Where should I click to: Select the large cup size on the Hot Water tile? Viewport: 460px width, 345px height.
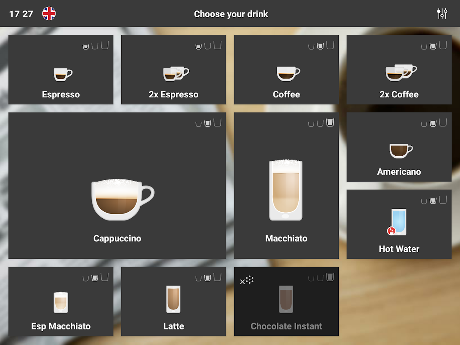pos(443,200)
